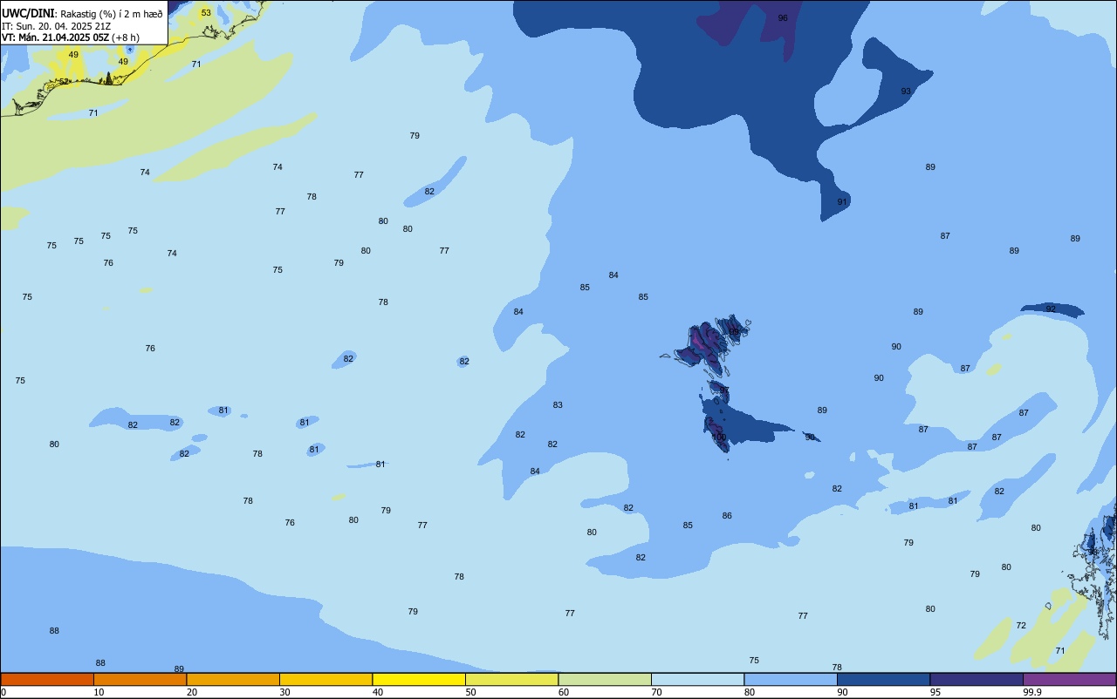Click the purple legend segment above 99.9
Viewport: 1117px width, 699px height.
1069,679
